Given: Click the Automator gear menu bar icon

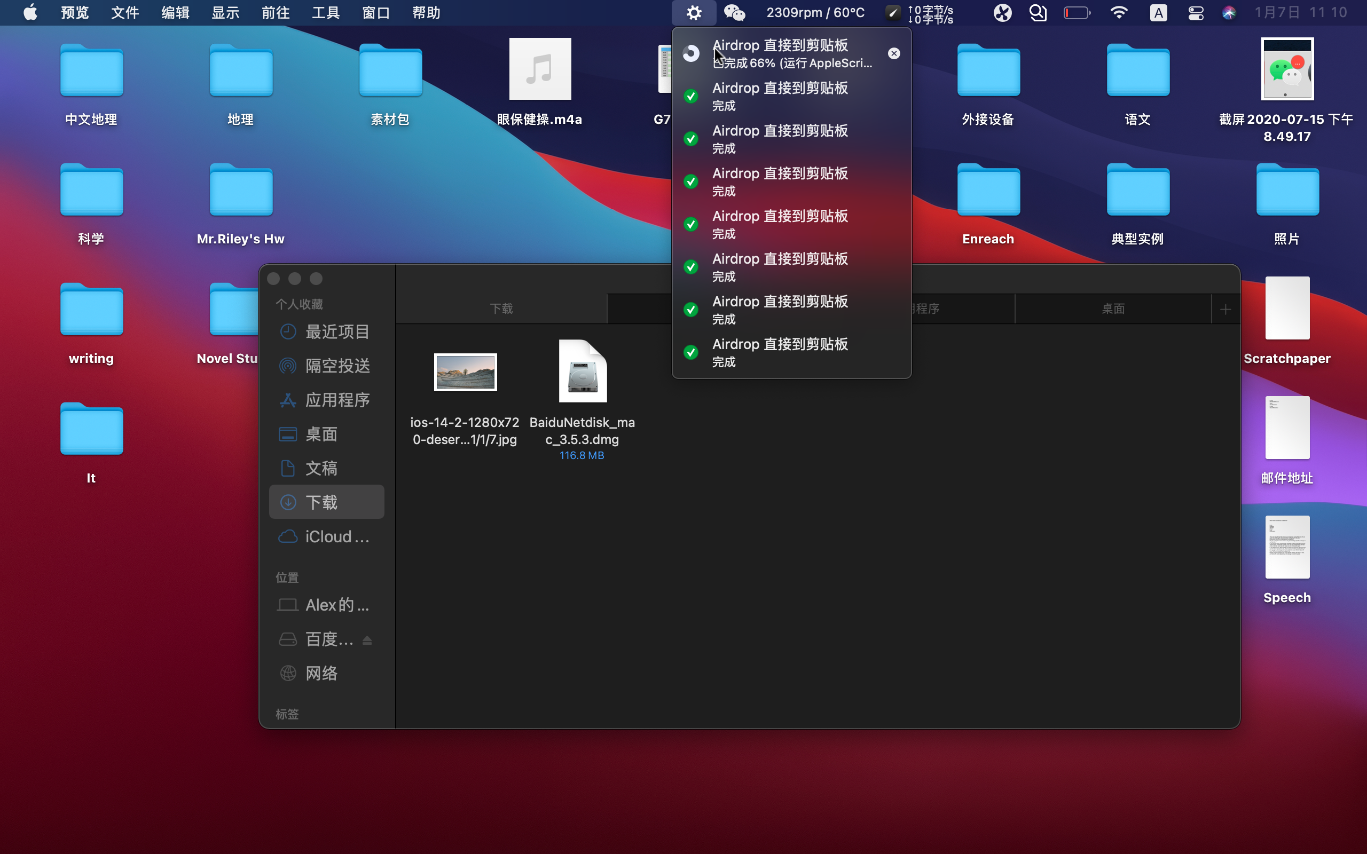Looking at the screenshot, I should (x=694, y=12).
